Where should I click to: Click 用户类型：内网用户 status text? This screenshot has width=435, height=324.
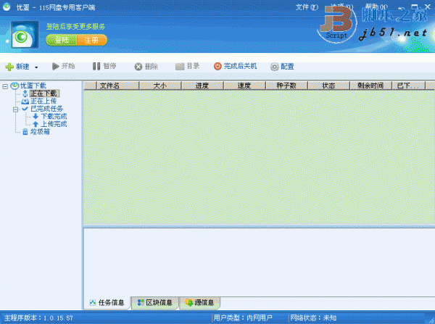pyautogui.click(x=243, y=318)
